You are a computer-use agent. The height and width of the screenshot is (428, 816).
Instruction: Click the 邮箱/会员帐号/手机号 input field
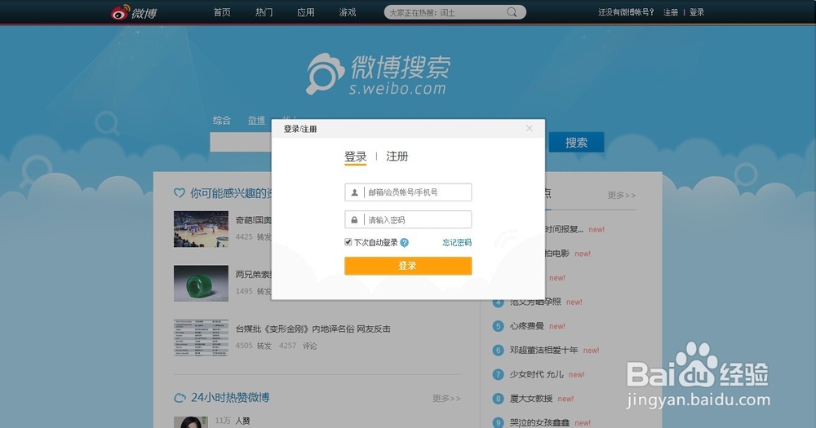tap(408, 192)
